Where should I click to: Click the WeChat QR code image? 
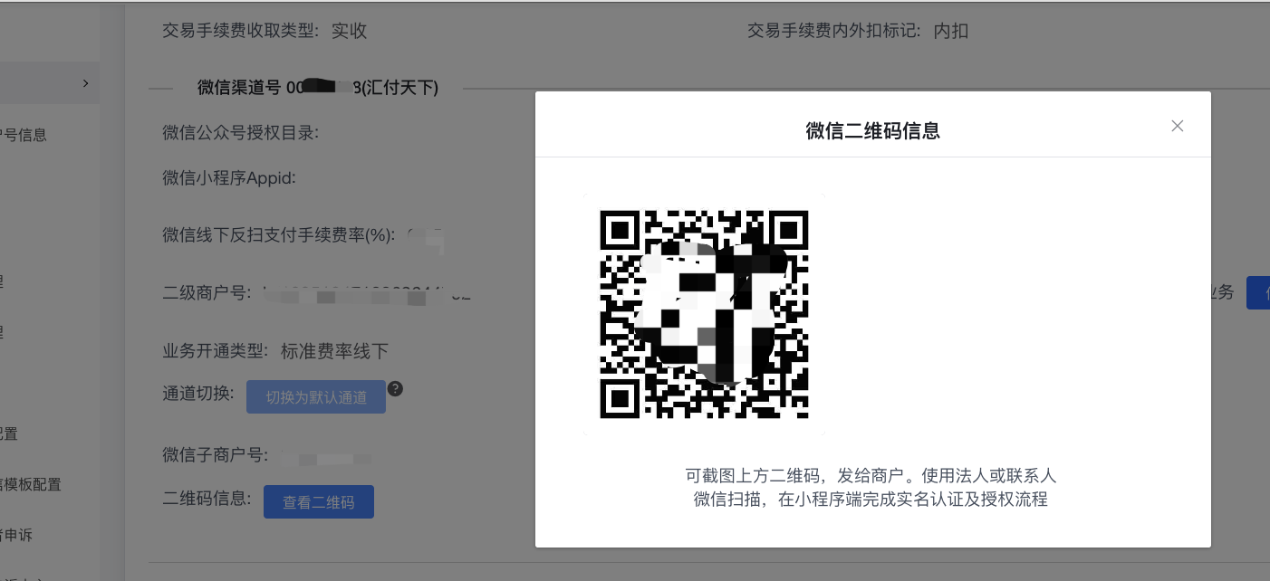[704, 314]
